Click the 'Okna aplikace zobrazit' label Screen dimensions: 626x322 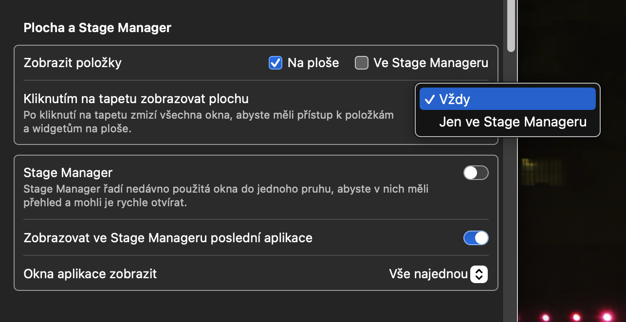[x=90, y=274]
